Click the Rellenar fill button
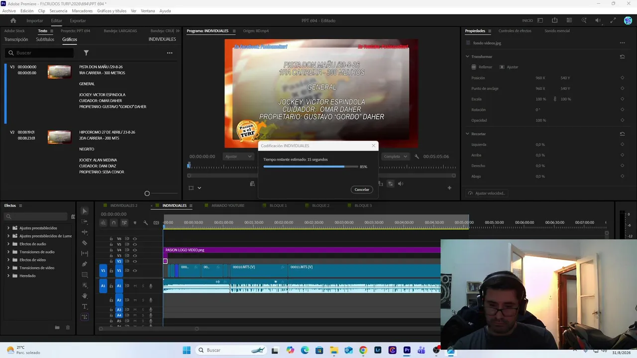Viewport: 637px width, 358px height. tap(482, 67)
